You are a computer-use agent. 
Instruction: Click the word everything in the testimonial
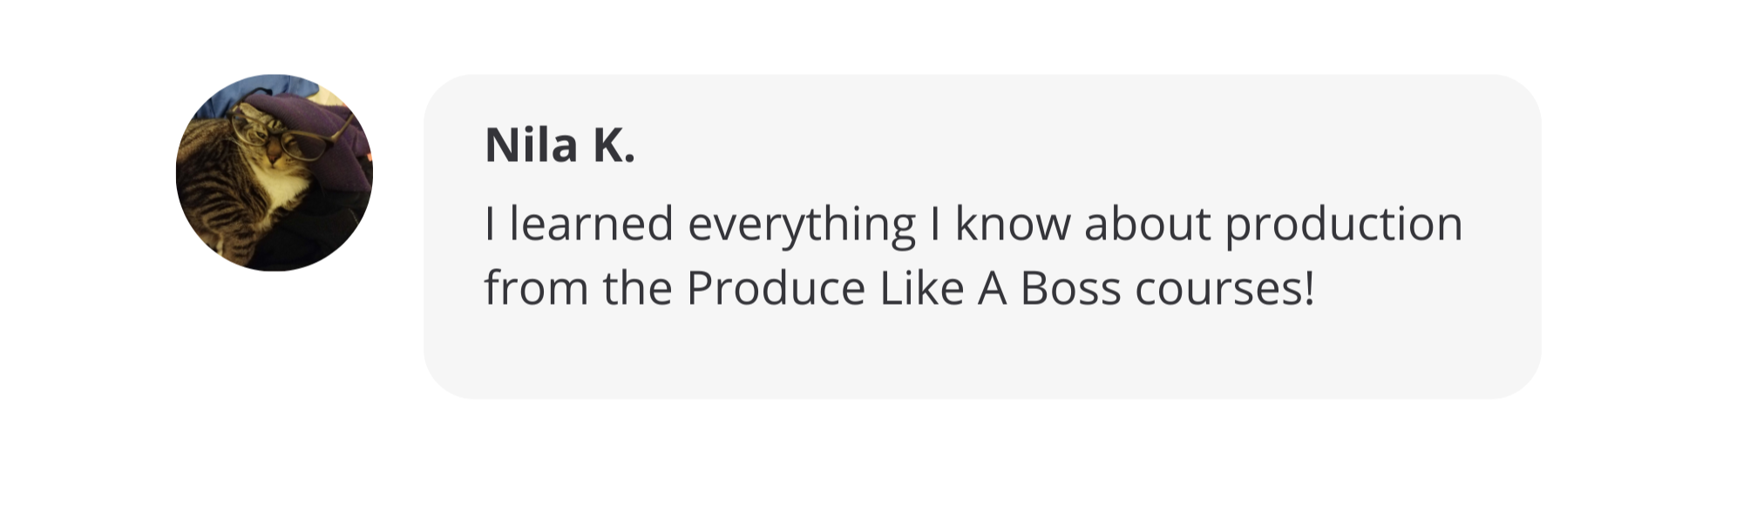(x=802, y=225)
